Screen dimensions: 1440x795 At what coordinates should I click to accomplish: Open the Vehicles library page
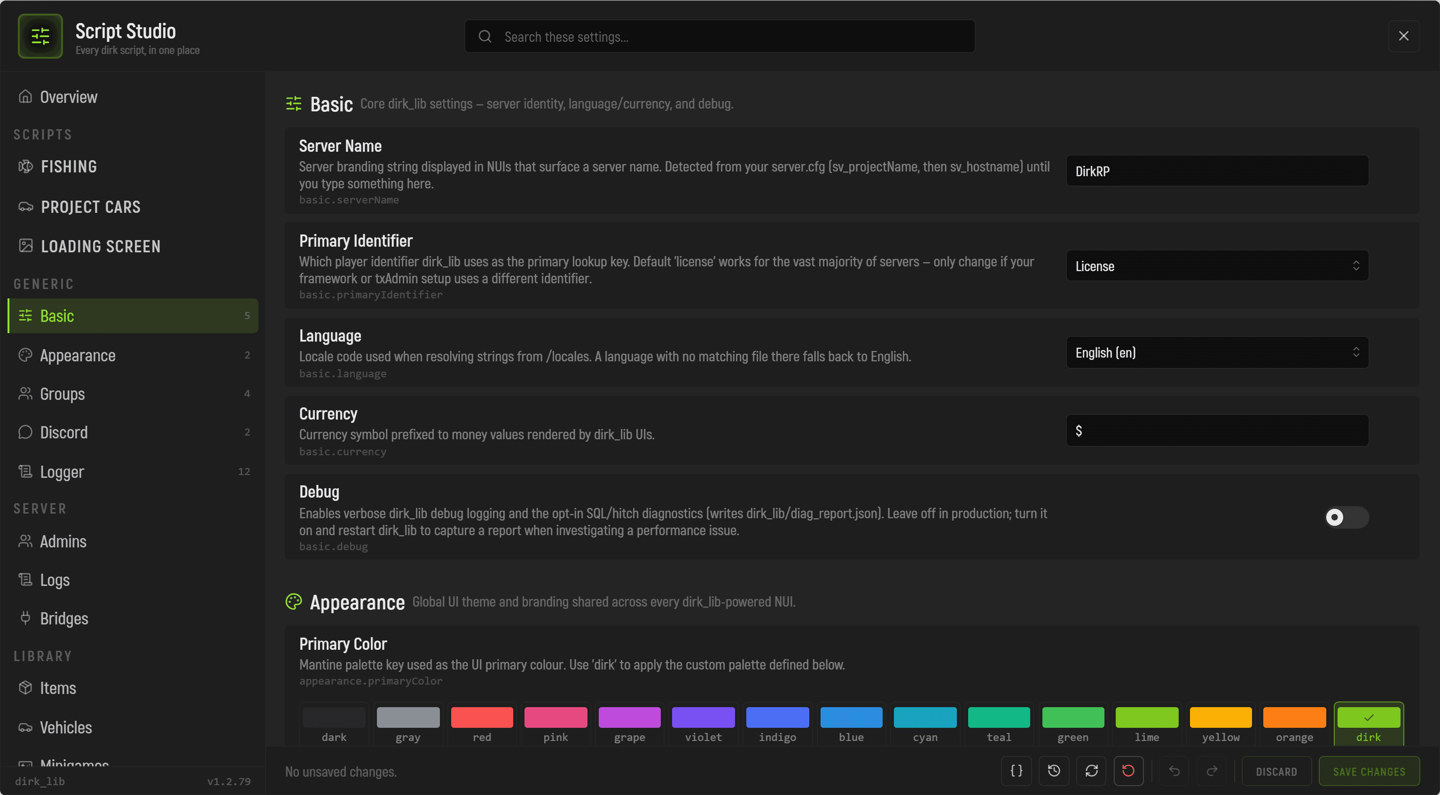pos(133,727)
